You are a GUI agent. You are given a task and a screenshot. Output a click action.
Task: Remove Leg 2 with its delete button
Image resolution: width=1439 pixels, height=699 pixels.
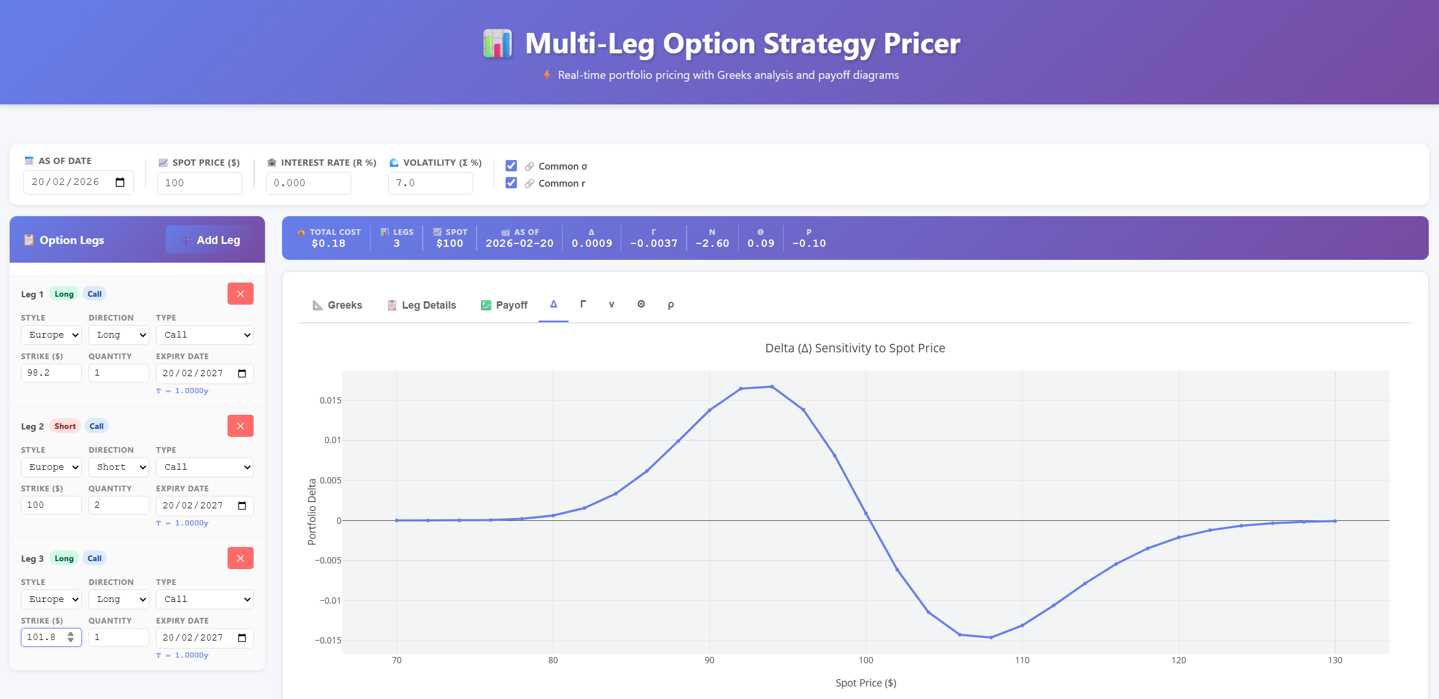pos(240,425)
